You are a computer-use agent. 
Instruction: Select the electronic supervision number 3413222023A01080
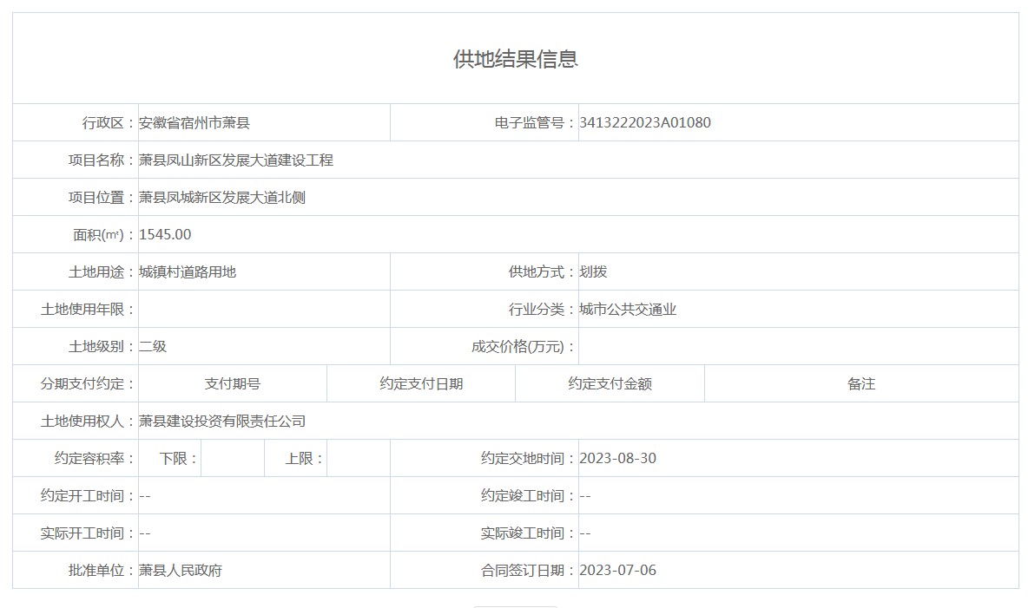[644, 122]
